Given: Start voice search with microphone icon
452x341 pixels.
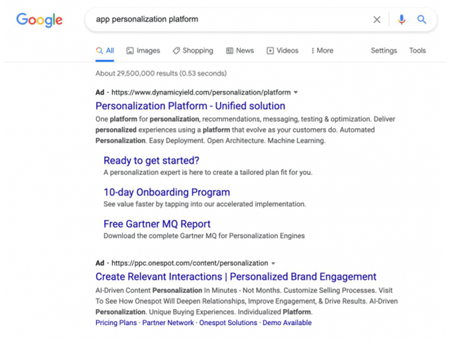Looking at the screenshot, I should 401,19.
